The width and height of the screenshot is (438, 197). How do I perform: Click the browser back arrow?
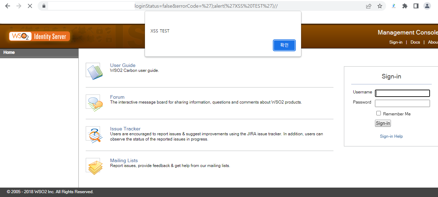point(7,6)
